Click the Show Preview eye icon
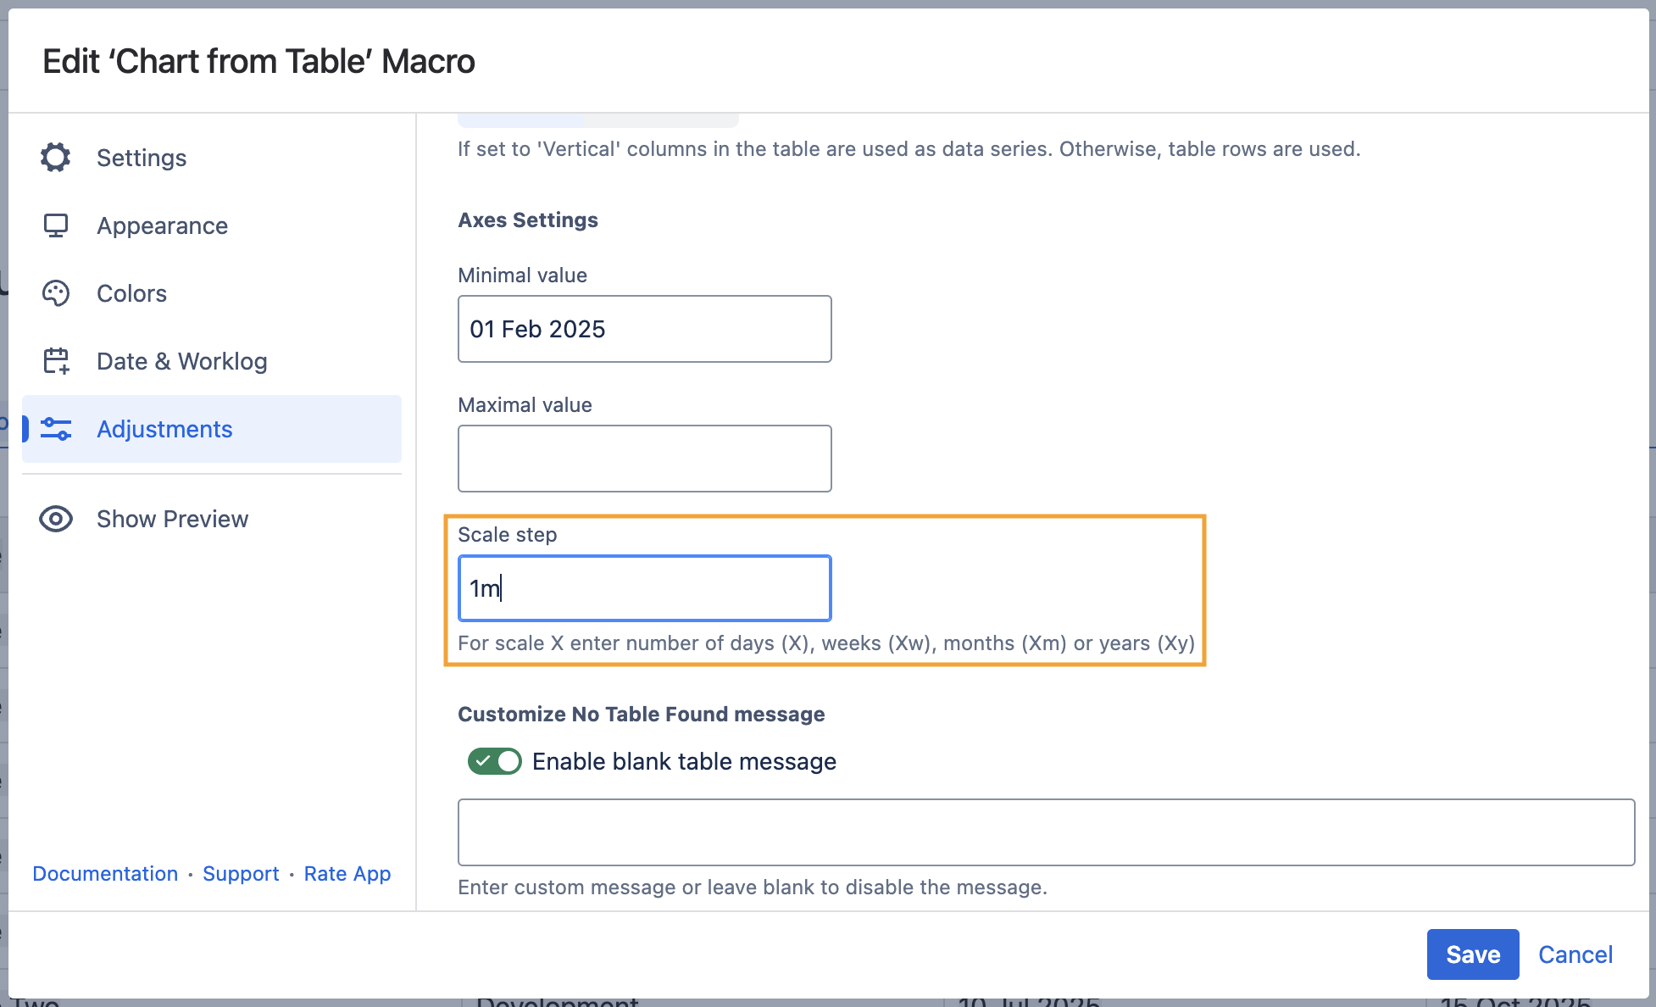The image size is (1656, 1007). (56, 519)
